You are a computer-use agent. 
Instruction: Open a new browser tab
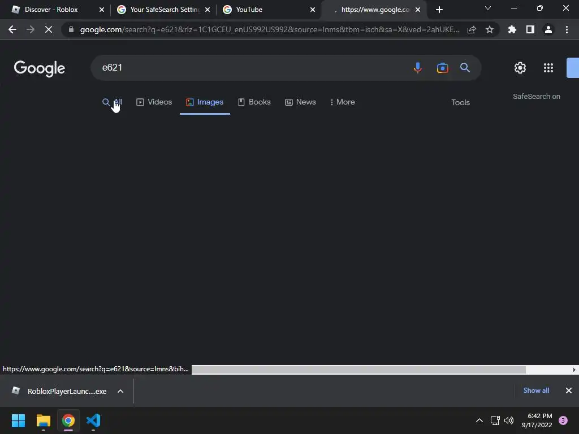pyautogui.click(x=439, y=10)
